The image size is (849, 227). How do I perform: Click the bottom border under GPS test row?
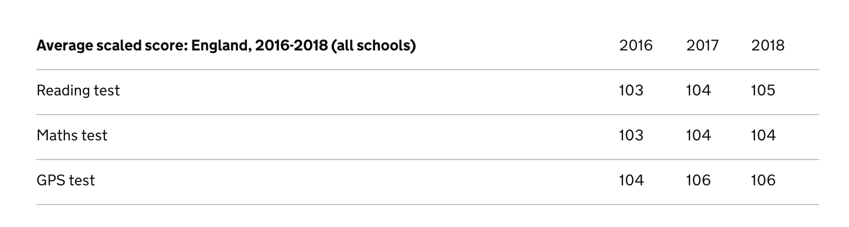coord(427,205)
